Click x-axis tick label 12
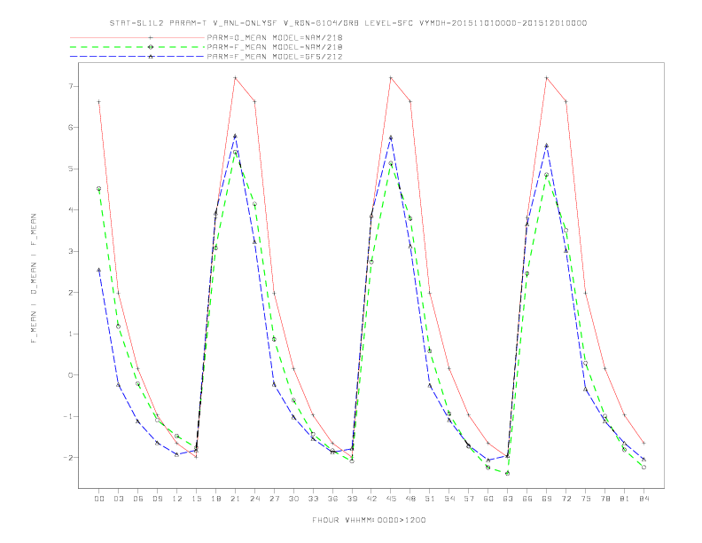This screenshot has width=702, height=543. tap(177, 499)
